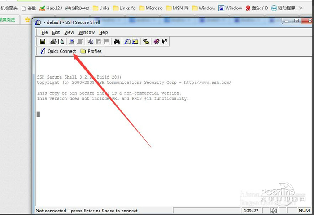
Task: Open the Hao123 bookmark in browser
Action: [51, 8]
